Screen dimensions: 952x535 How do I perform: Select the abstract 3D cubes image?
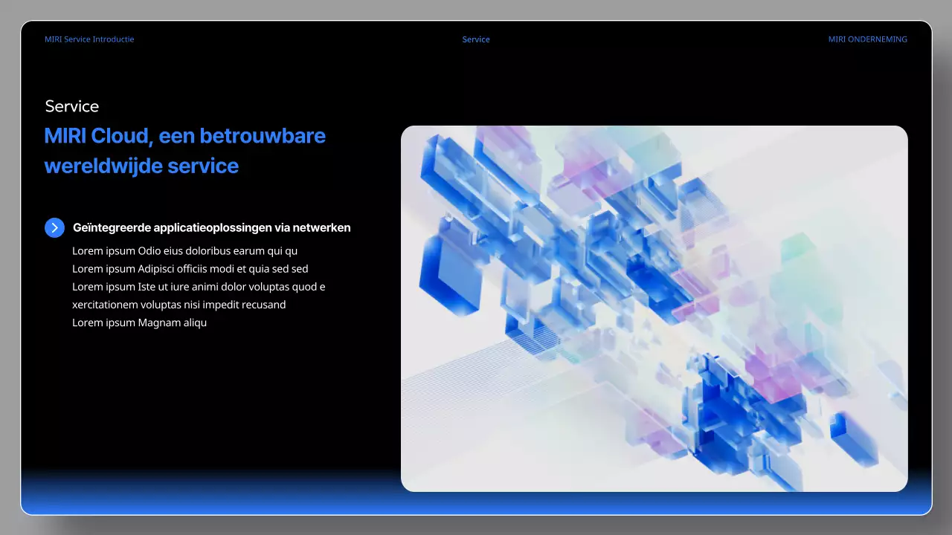pyautogui.click(x=654, y=308)
